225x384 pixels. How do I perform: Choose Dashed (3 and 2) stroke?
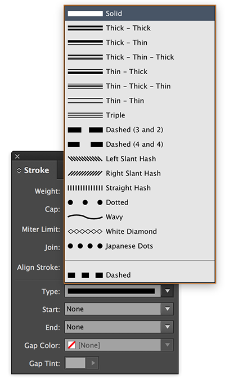coord(140,129)
